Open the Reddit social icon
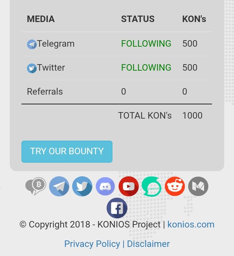The image size is (234, 256). [x=175, y=186]
